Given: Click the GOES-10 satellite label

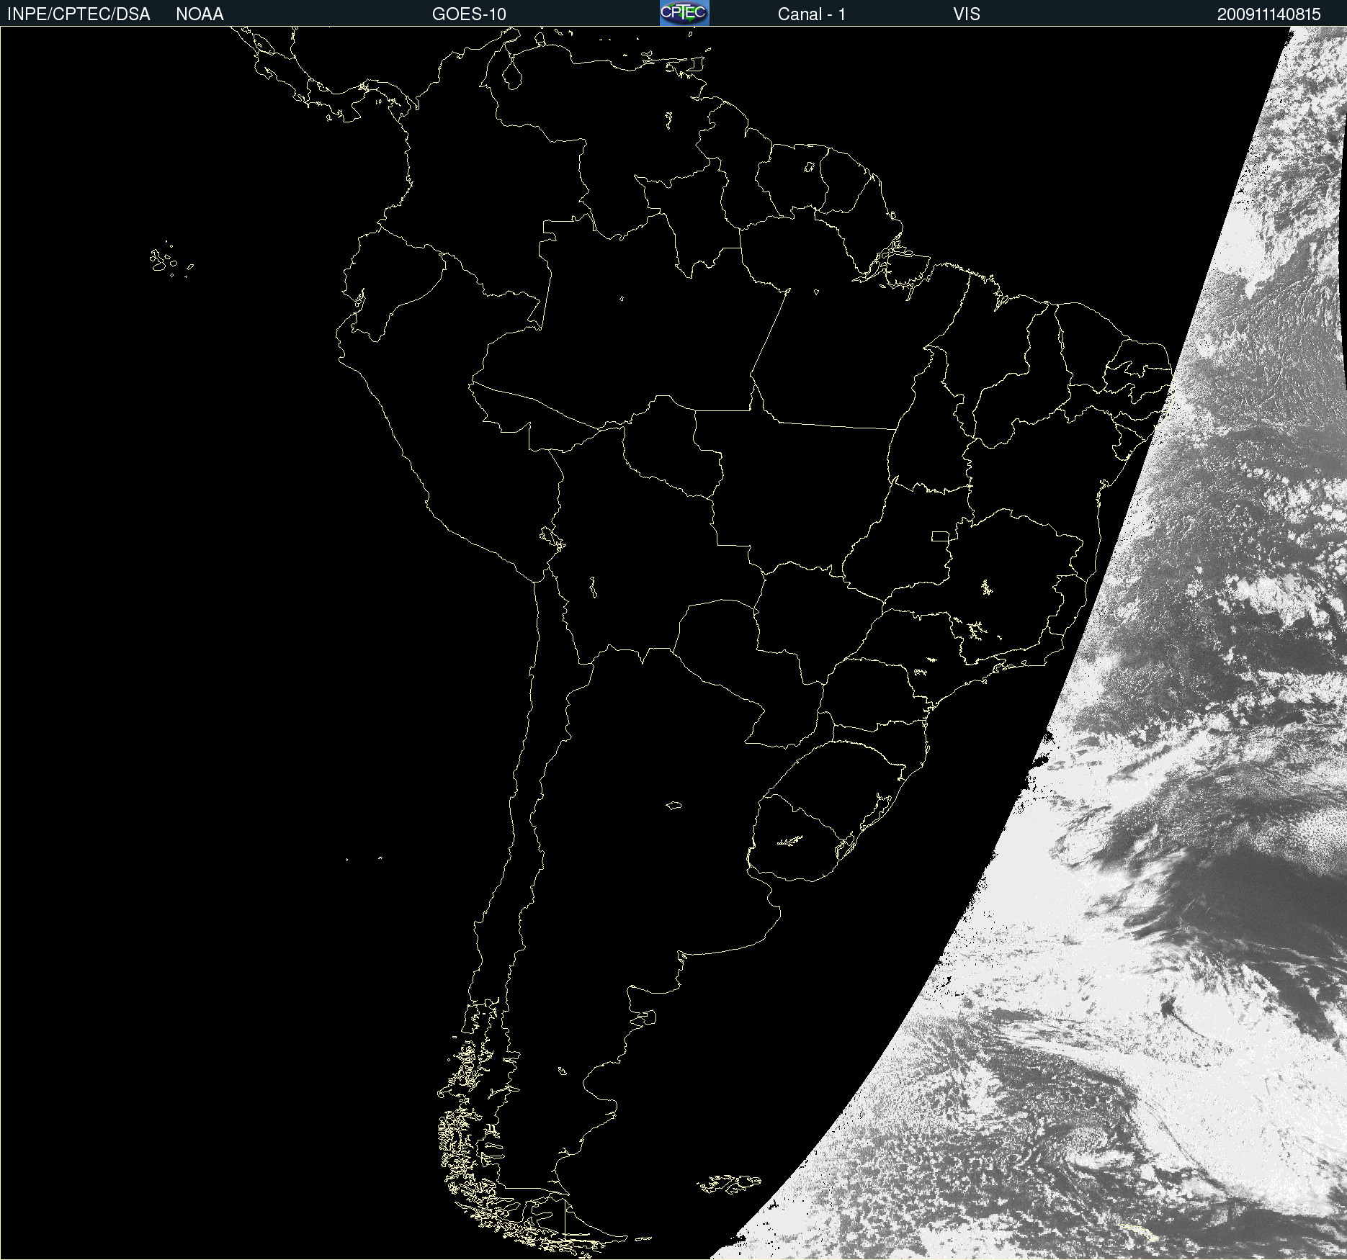Looking at the screenshot, I should point(469,14).
